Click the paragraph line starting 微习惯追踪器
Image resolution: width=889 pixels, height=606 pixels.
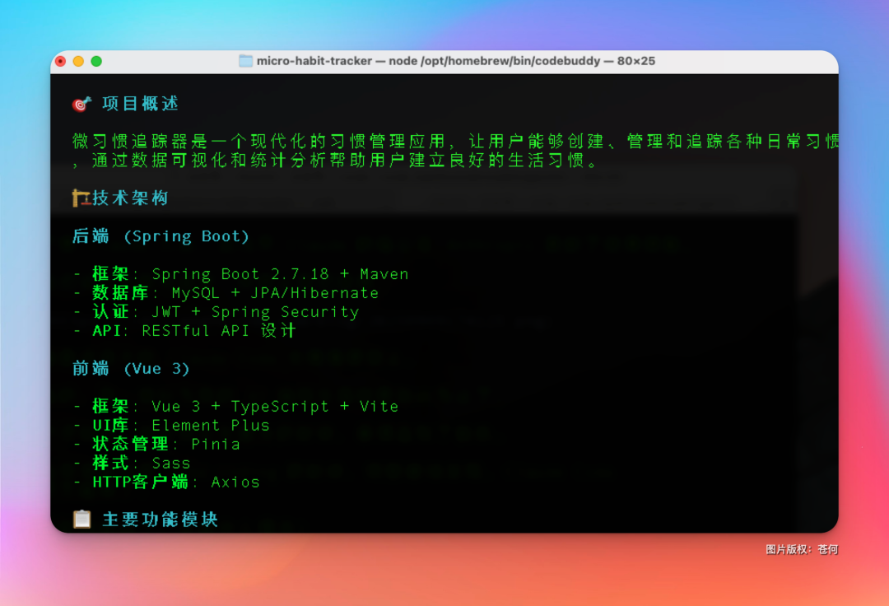click(x=455, y=141)
